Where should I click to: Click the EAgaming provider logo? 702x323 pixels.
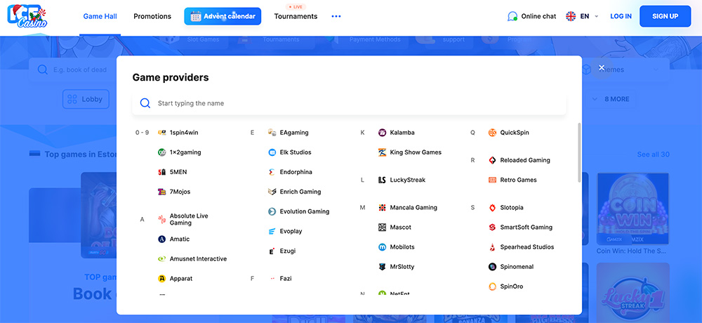click(272, 133)
